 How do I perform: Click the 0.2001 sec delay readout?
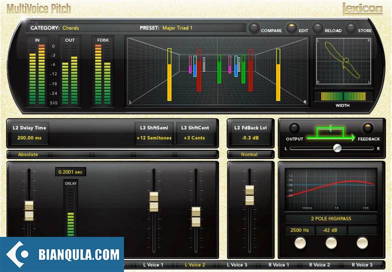(70, 172)
